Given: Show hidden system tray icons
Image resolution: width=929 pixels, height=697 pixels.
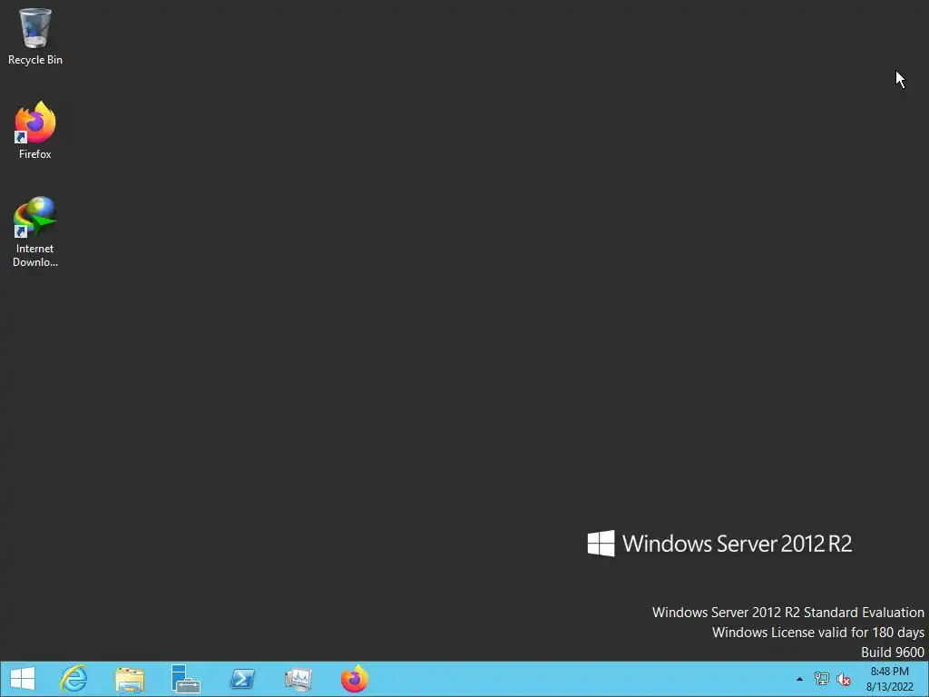Looking at the screenshot, I should (x=799, y=679).
